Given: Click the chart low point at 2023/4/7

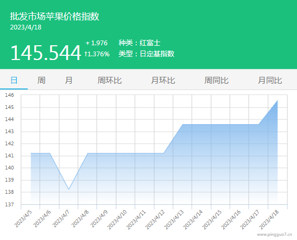Looking at the screenshot, I should [x=69, y=189].
